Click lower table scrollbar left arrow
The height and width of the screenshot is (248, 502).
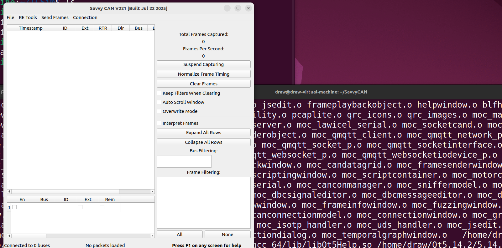tap(9, 236)
